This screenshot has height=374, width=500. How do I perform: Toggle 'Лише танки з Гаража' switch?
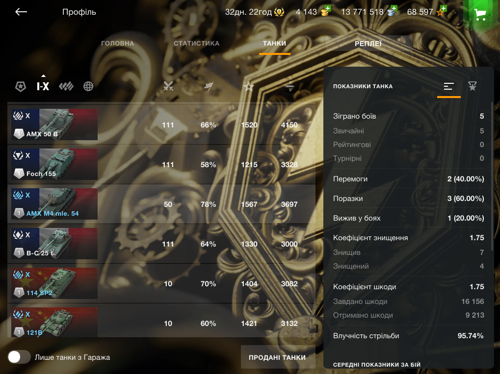pyautogui.click(x=19, y=357)
